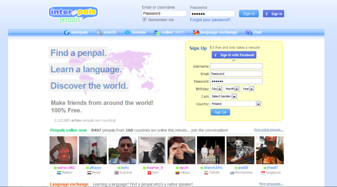Open the interpals menu item

[x=76, y=33]
